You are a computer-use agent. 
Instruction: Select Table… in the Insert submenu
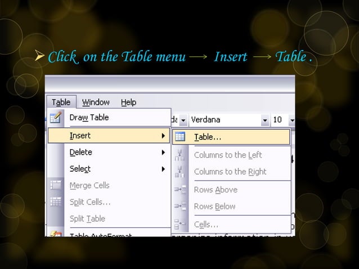click(x=231, y=137)
